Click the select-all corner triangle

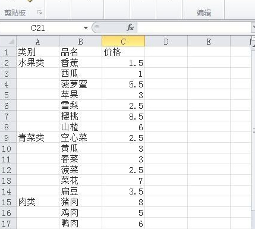(x=8, y=41)
